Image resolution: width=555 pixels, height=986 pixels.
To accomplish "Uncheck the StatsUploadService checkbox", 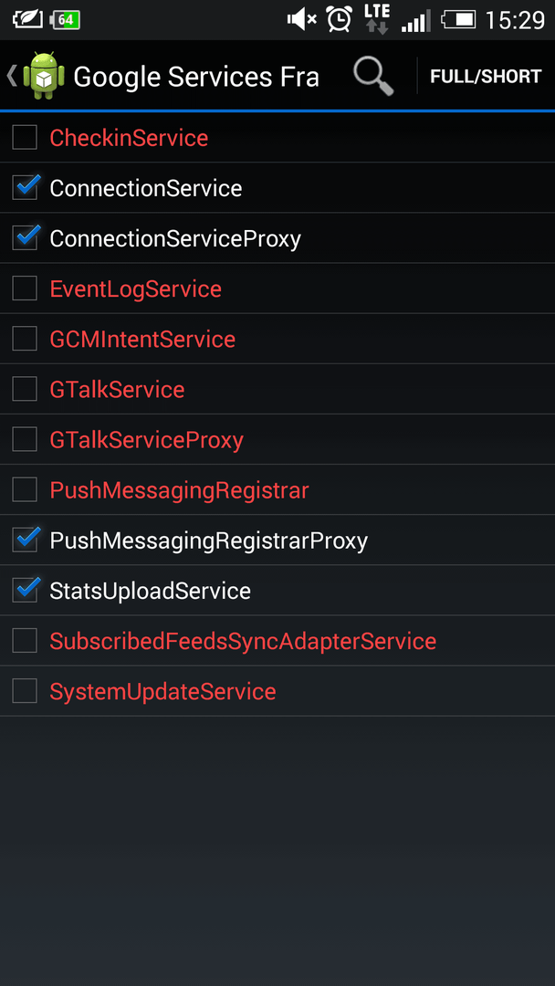I will point(26,589).
